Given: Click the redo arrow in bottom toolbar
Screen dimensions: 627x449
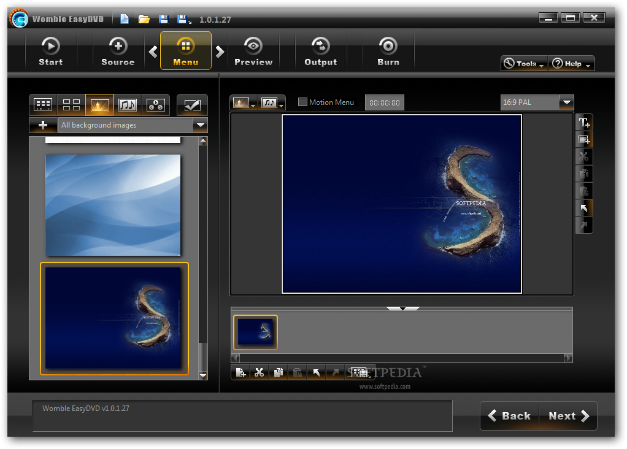Looking at the screenshot, I should point(336,373).
